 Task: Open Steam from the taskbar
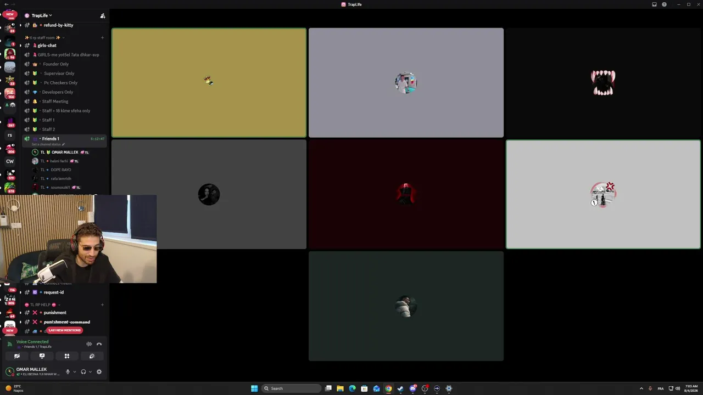coord(400,388)
